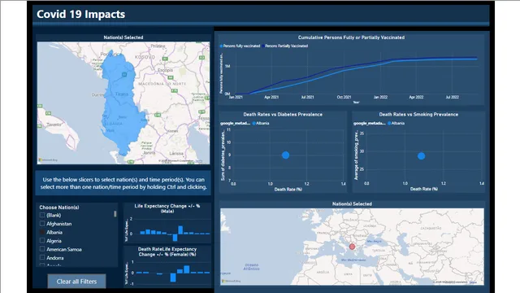Click Albania legend dot in Diabetes chart
520x293 pixels.
click(x=253, y=123)
